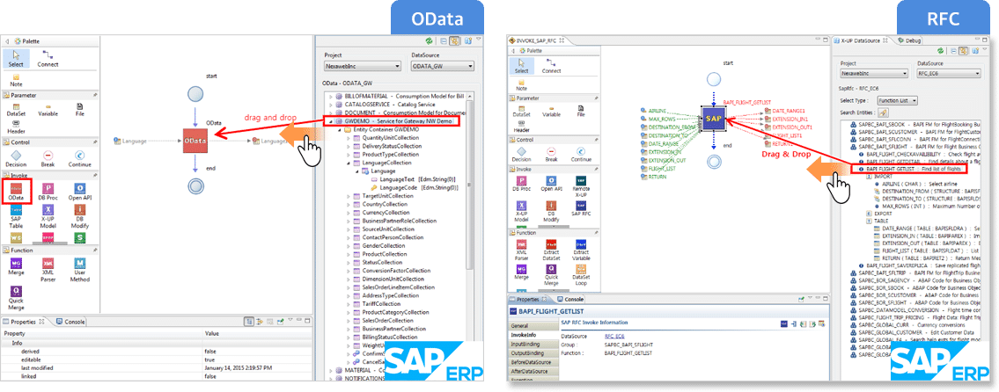The height and width of the screenshot is (392, 999).
Task: Click the SAP node on RFC canvas
Action: click(x=714, y=119)
